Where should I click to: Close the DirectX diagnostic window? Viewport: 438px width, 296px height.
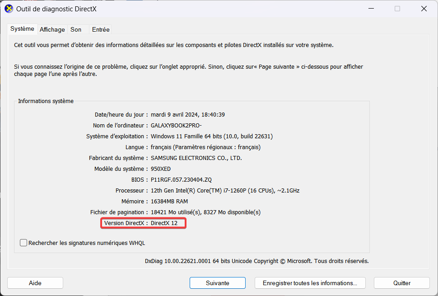(x=424, y=9)
